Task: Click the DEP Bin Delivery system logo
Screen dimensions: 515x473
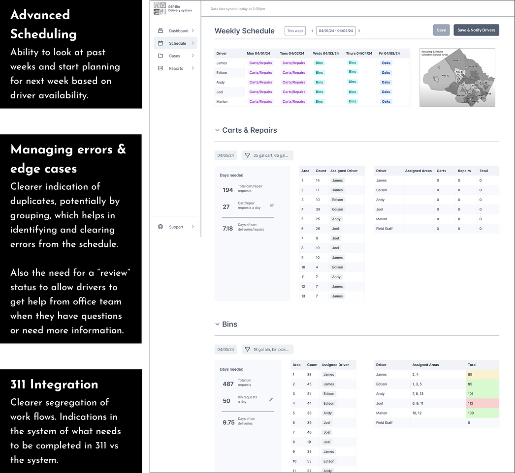Action: click(160, 8)
